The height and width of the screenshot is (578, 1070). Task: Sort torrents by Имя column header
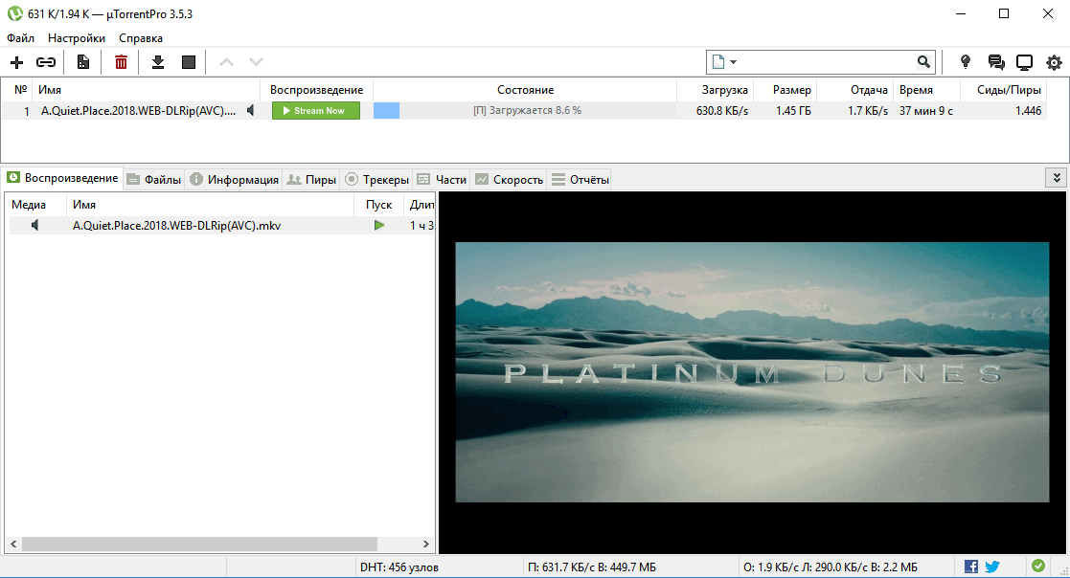tap(147, 90)
